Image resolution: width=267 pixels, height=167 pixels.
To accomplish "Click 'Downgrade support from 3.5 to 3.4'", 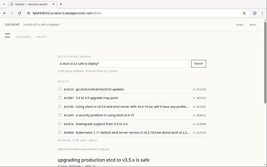I will [101, 124].
